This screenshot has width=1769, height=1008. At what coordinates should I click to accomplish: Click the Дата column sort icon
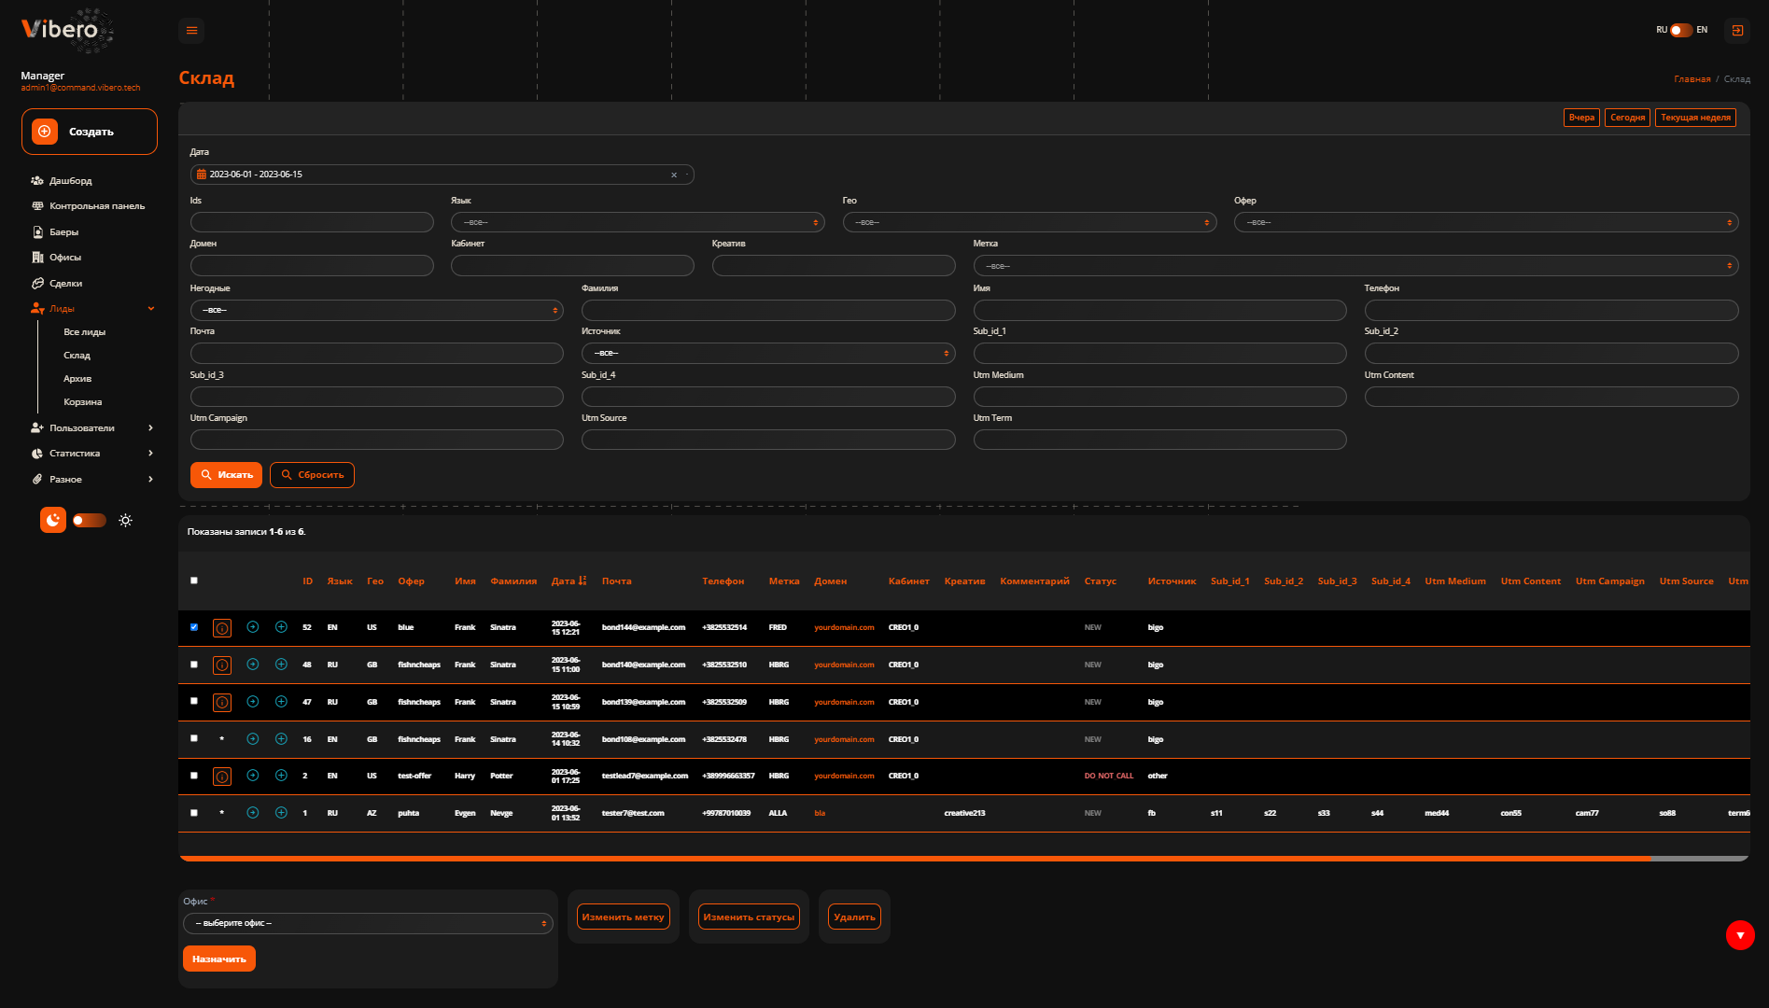tap(583, 581)
